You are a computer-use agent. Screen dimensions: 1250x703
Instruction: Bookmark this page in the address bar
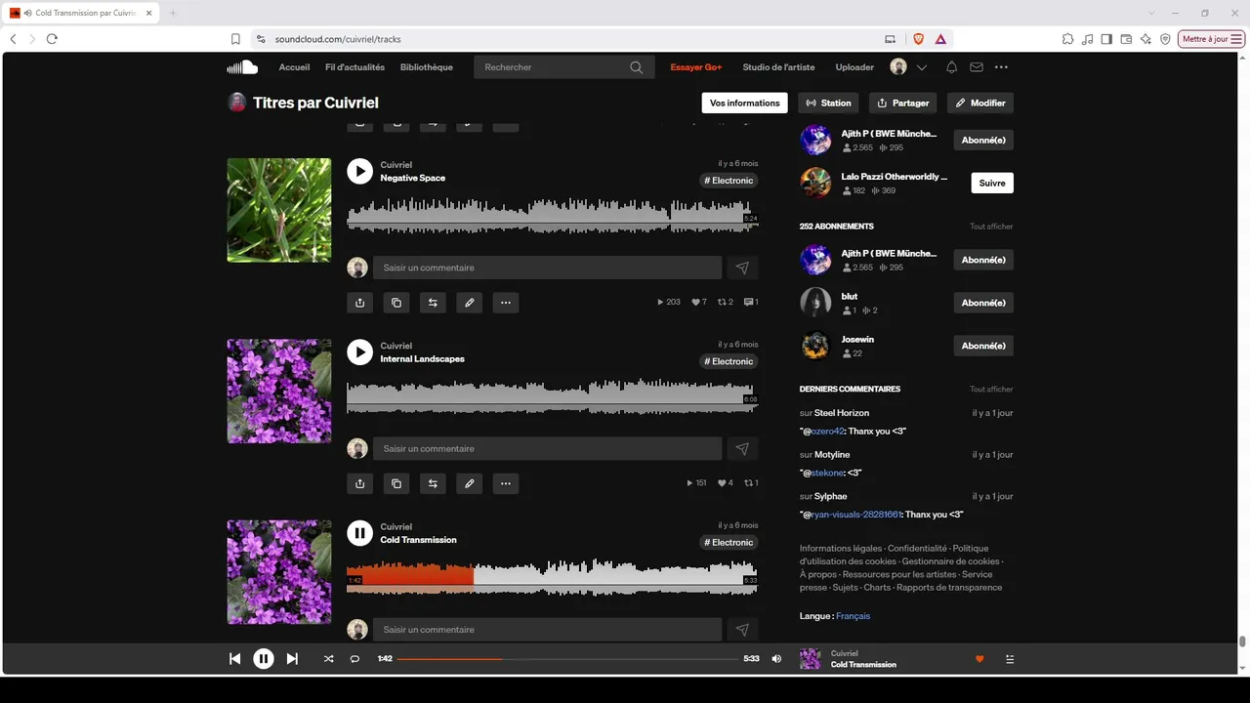tap(235, 39)
